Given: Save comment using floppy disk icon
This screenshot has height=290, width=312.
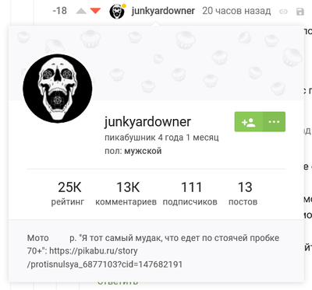Looking at the screenshot, I should [x=300, y=12].
